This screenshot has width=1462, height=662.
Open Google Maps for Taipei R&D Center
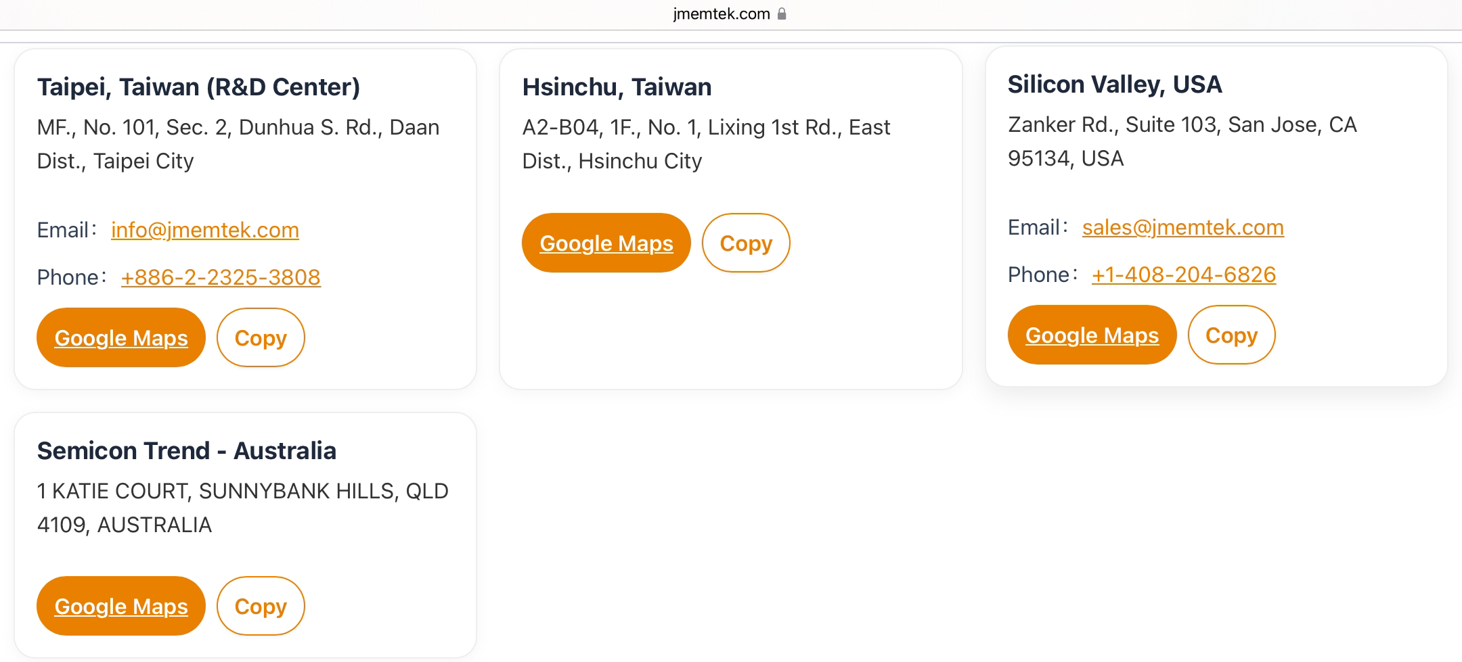pos(121,337)
